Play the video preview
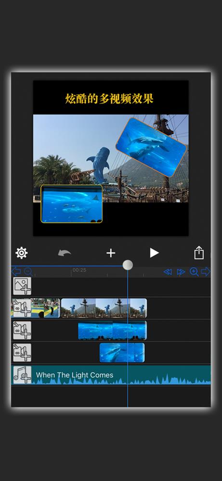The width and height of the screenshot is (222, 481). point(154,253)
